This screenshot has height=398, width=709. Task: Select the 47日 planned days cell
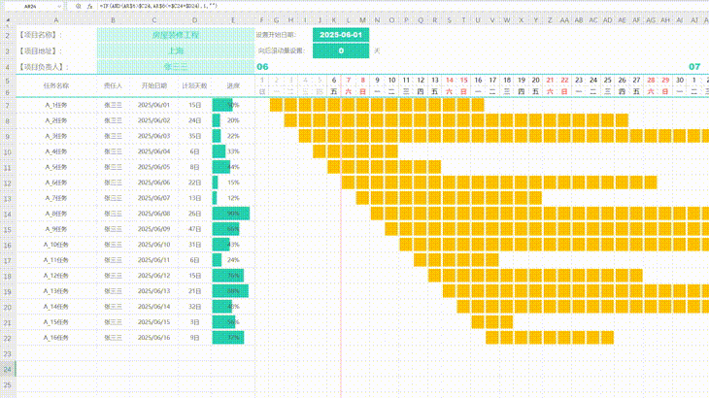pyautogui.click(x=195, y=229)
